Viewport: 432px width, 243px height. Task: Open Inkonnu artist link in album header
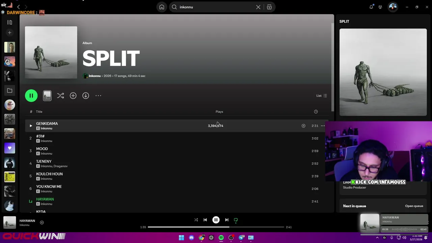coord(94,76)
